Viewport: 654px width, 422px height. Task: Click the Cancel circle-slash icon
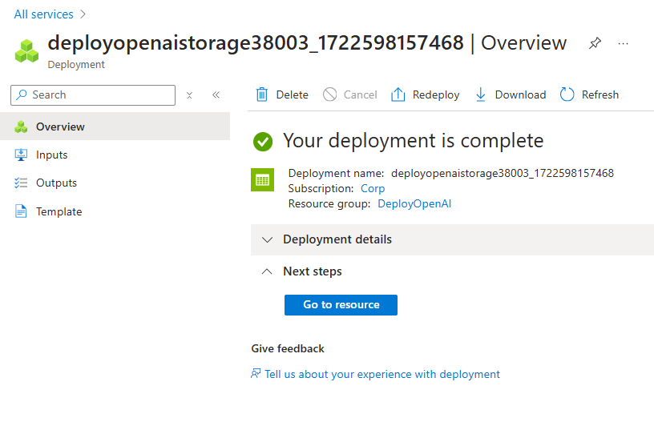(329, 94)
